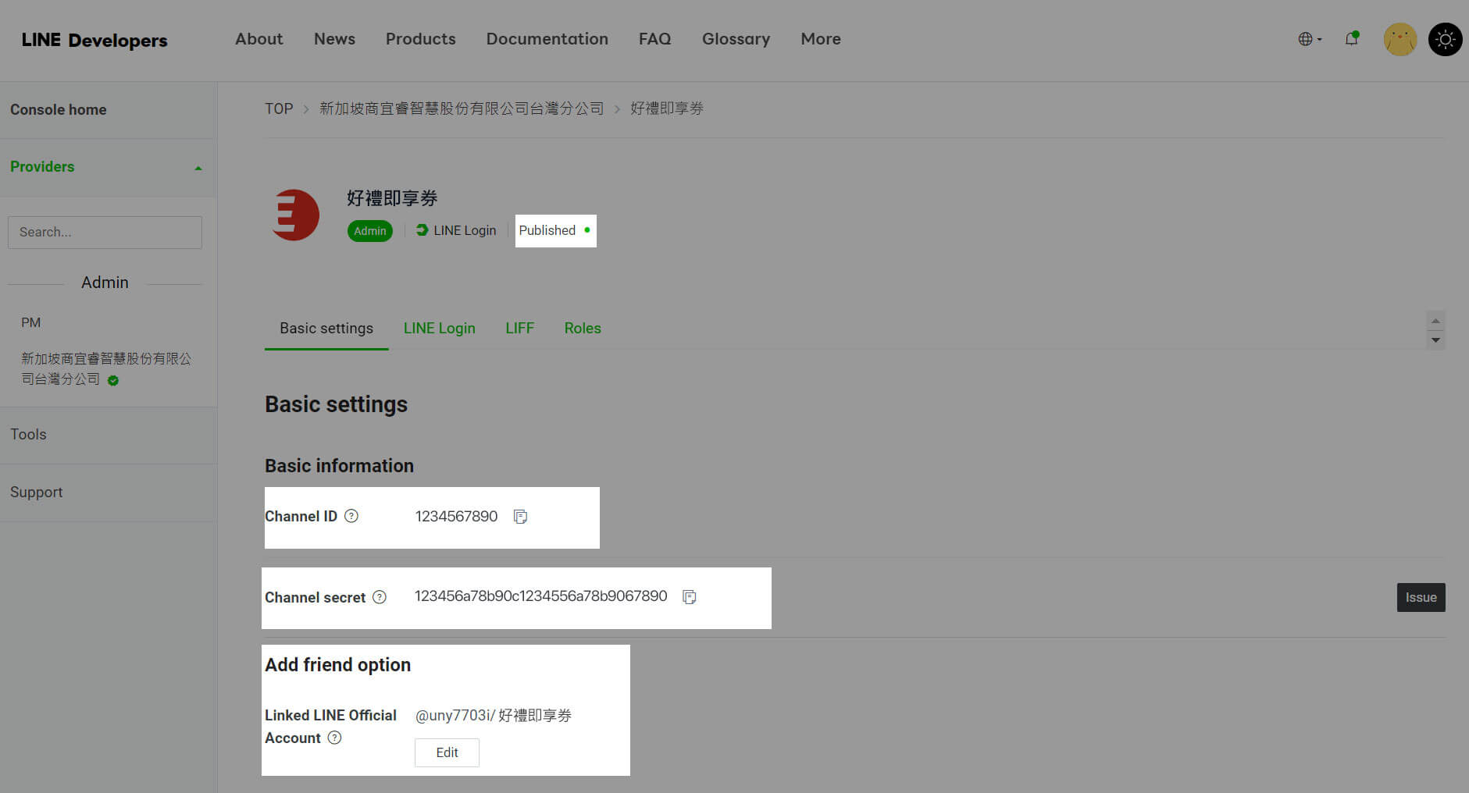Viewport: 1469px width, 793px height.
Task: Open the language globe selector
Action: (x=1310, y=39)
